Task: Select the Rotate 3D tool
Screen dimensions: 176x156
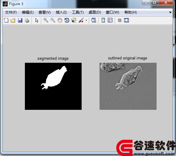Action: (67, 20)
